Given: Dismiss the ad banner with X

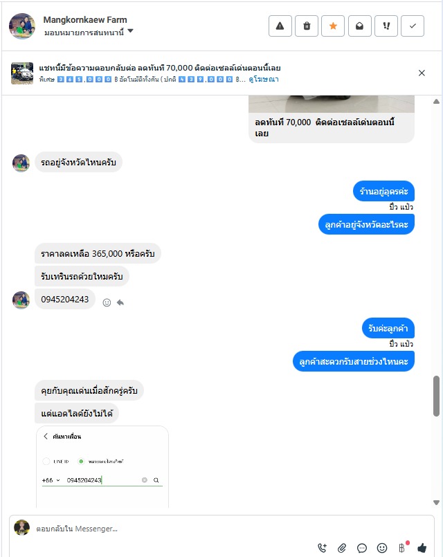Looking at the screenshot, I should (422, 73).
